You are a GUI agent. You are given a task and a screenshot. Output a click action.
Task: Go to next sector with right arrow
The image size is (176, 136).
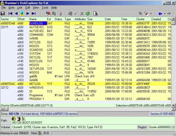[28, 14]
